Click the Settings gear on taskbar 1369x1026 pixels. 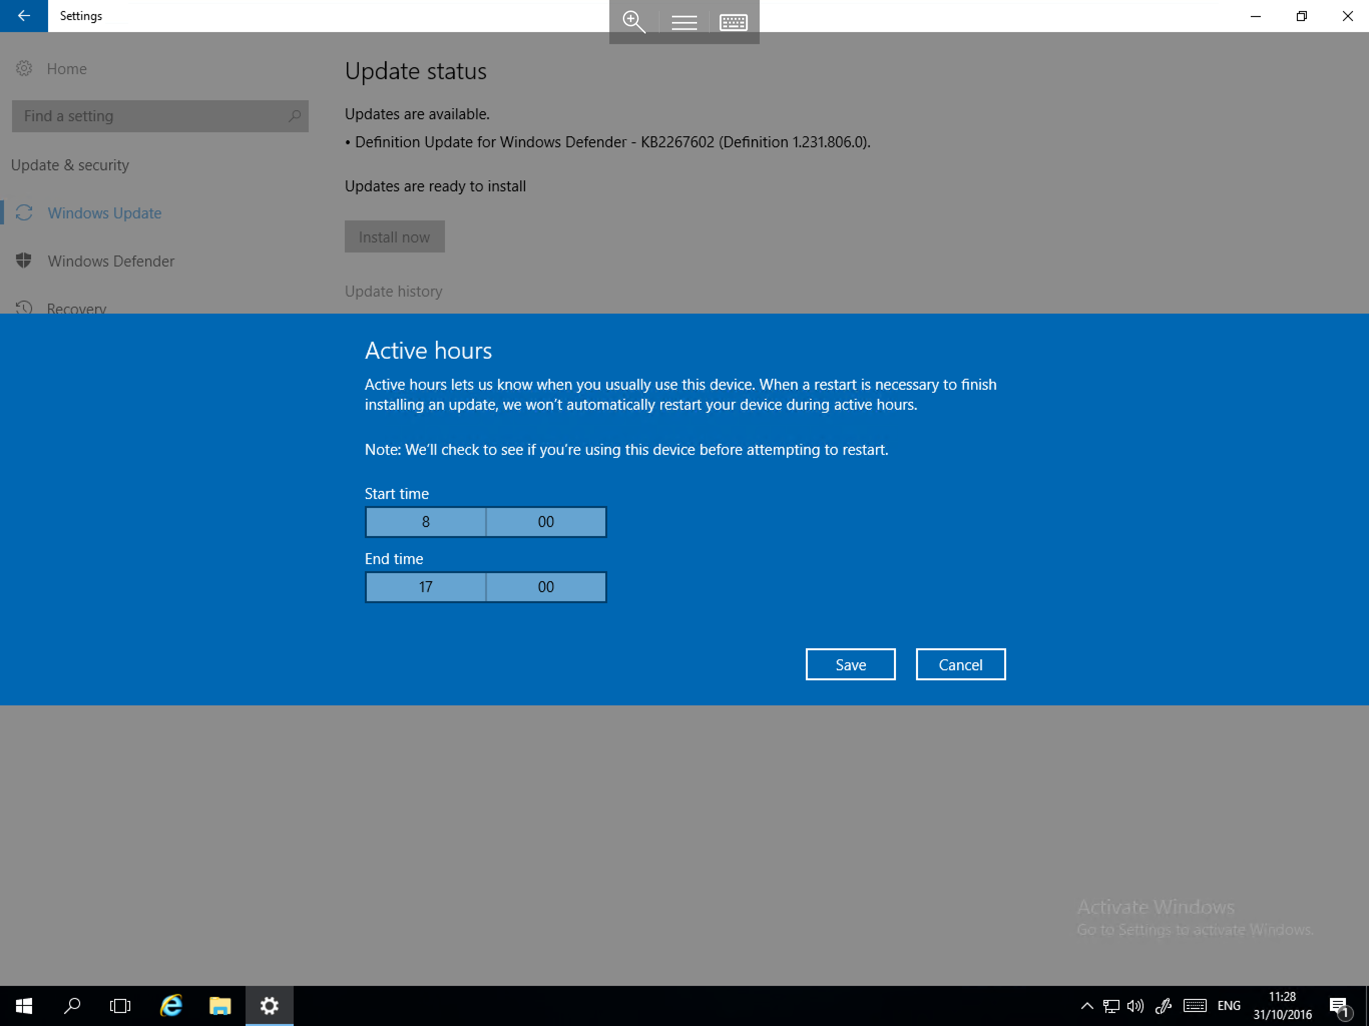(x=269, y=1006)
